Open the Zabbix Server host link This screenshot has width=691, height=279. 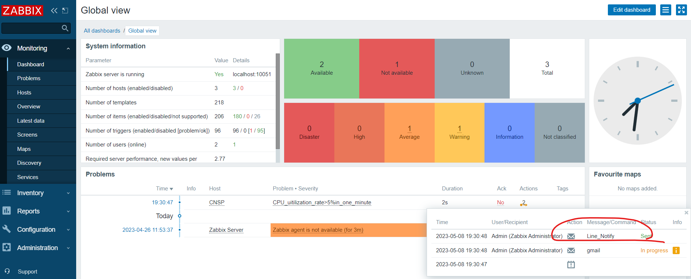coord(226,230)
